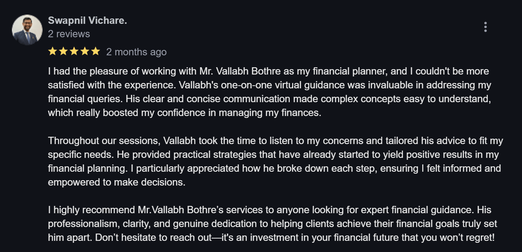The height and width of the screenshot is (252, 522).
Task: Click the paragraph starting "I highly recommend"
Action: 269,224
